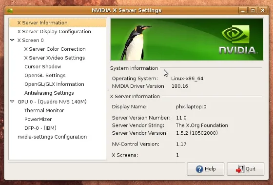
Task: Open X Server XVideo Settings
Action: coord(55,58)
